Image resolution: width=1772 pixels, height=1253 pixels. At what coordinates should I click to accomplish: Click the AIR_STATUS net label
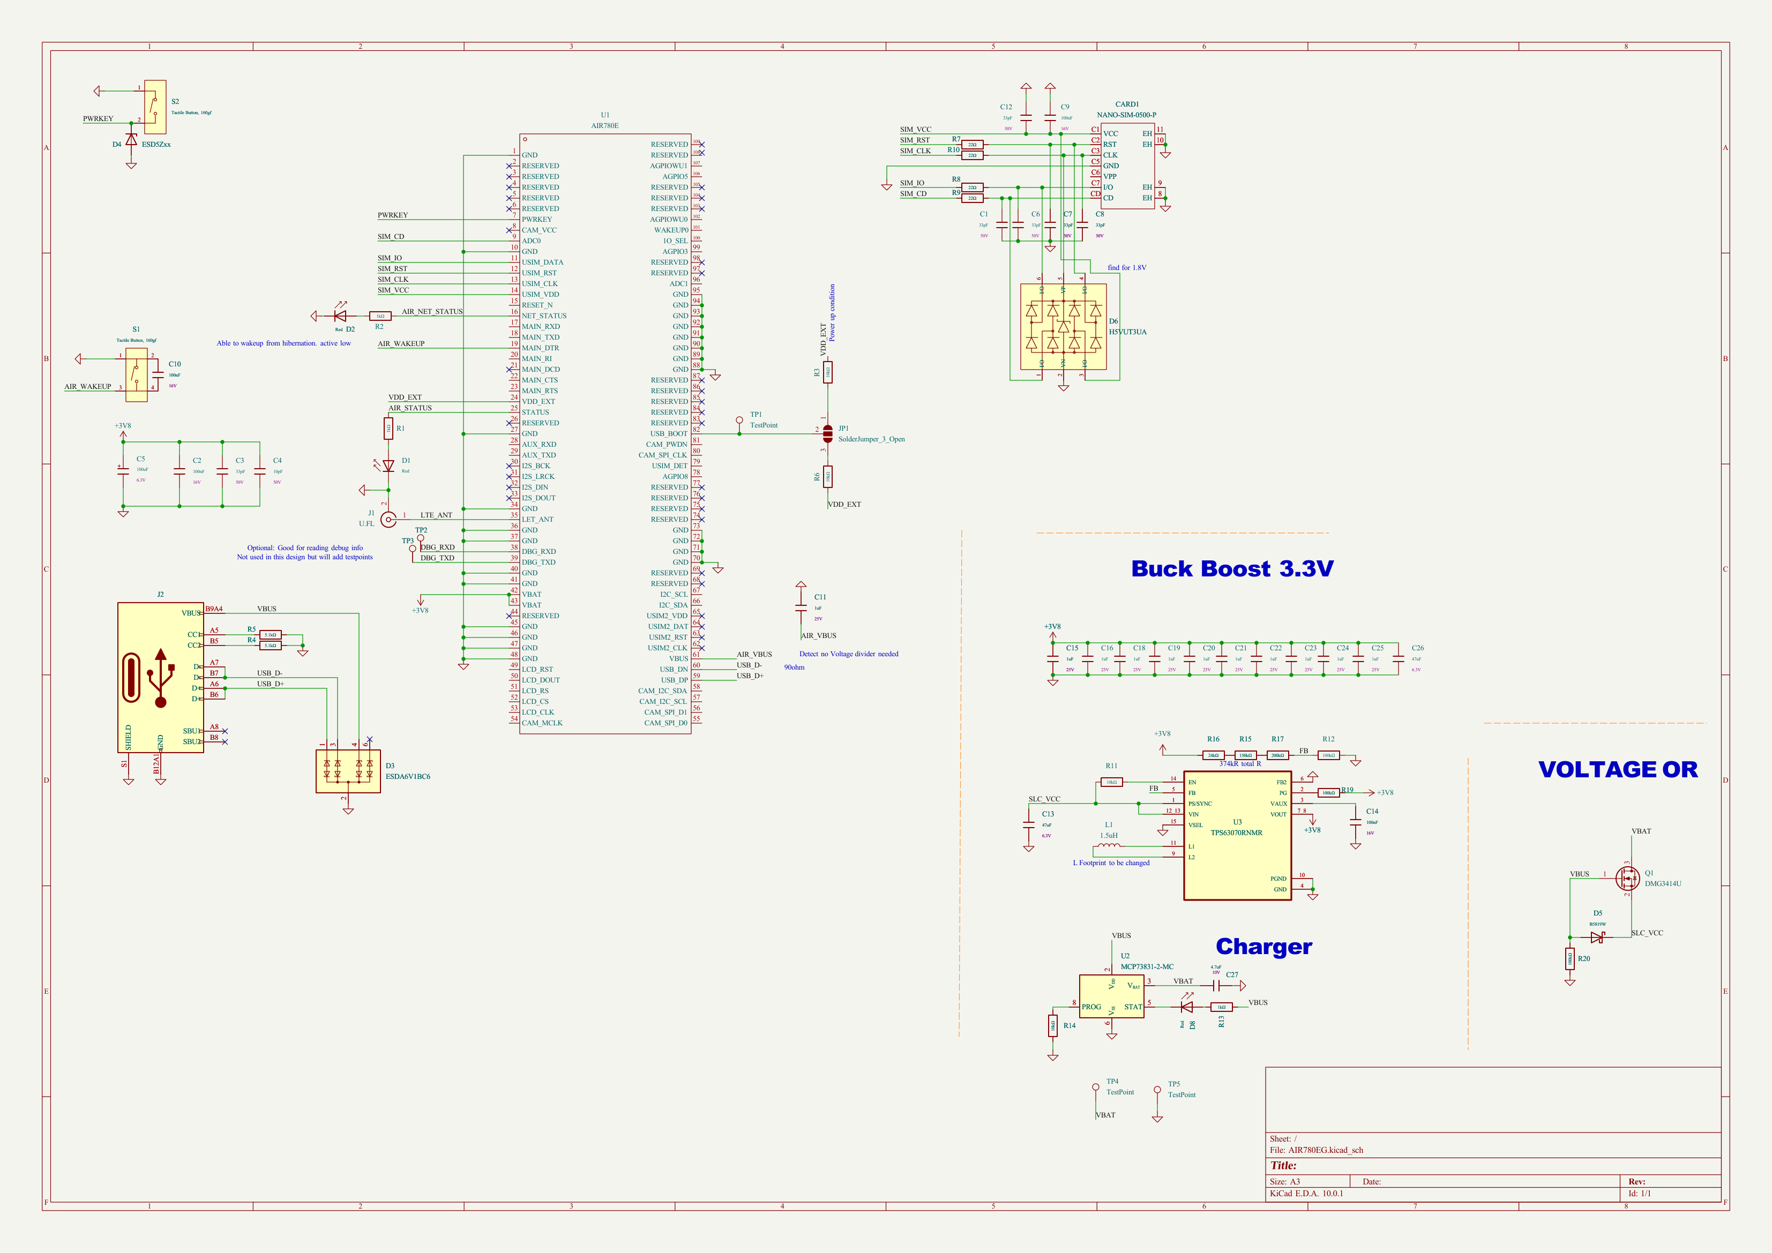(x=410, y=408)
